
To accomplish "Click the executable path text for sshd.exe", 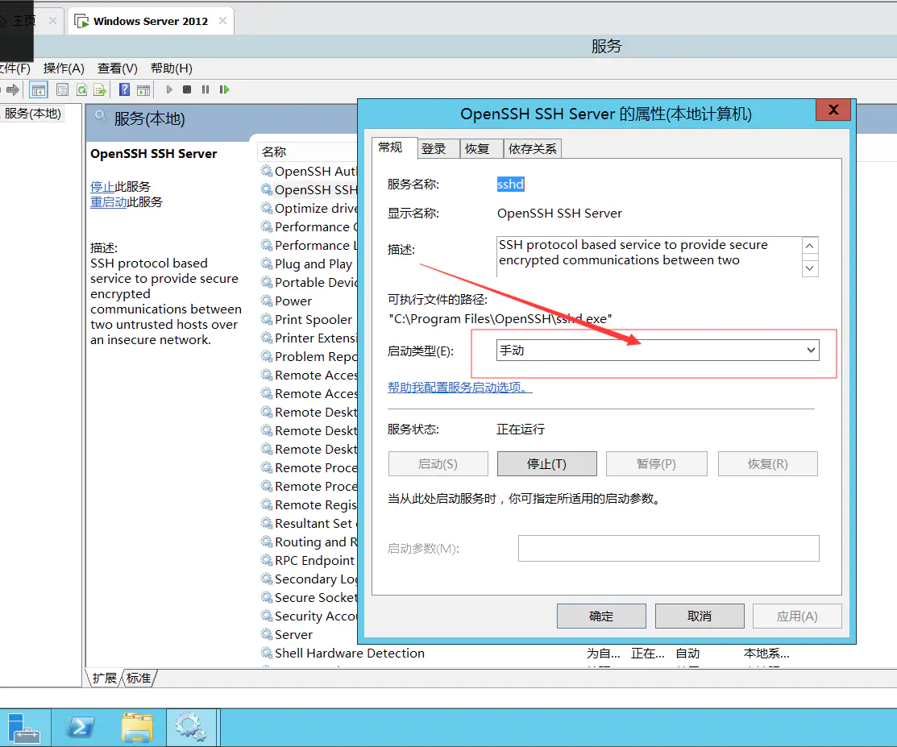I will pos(500,318).
